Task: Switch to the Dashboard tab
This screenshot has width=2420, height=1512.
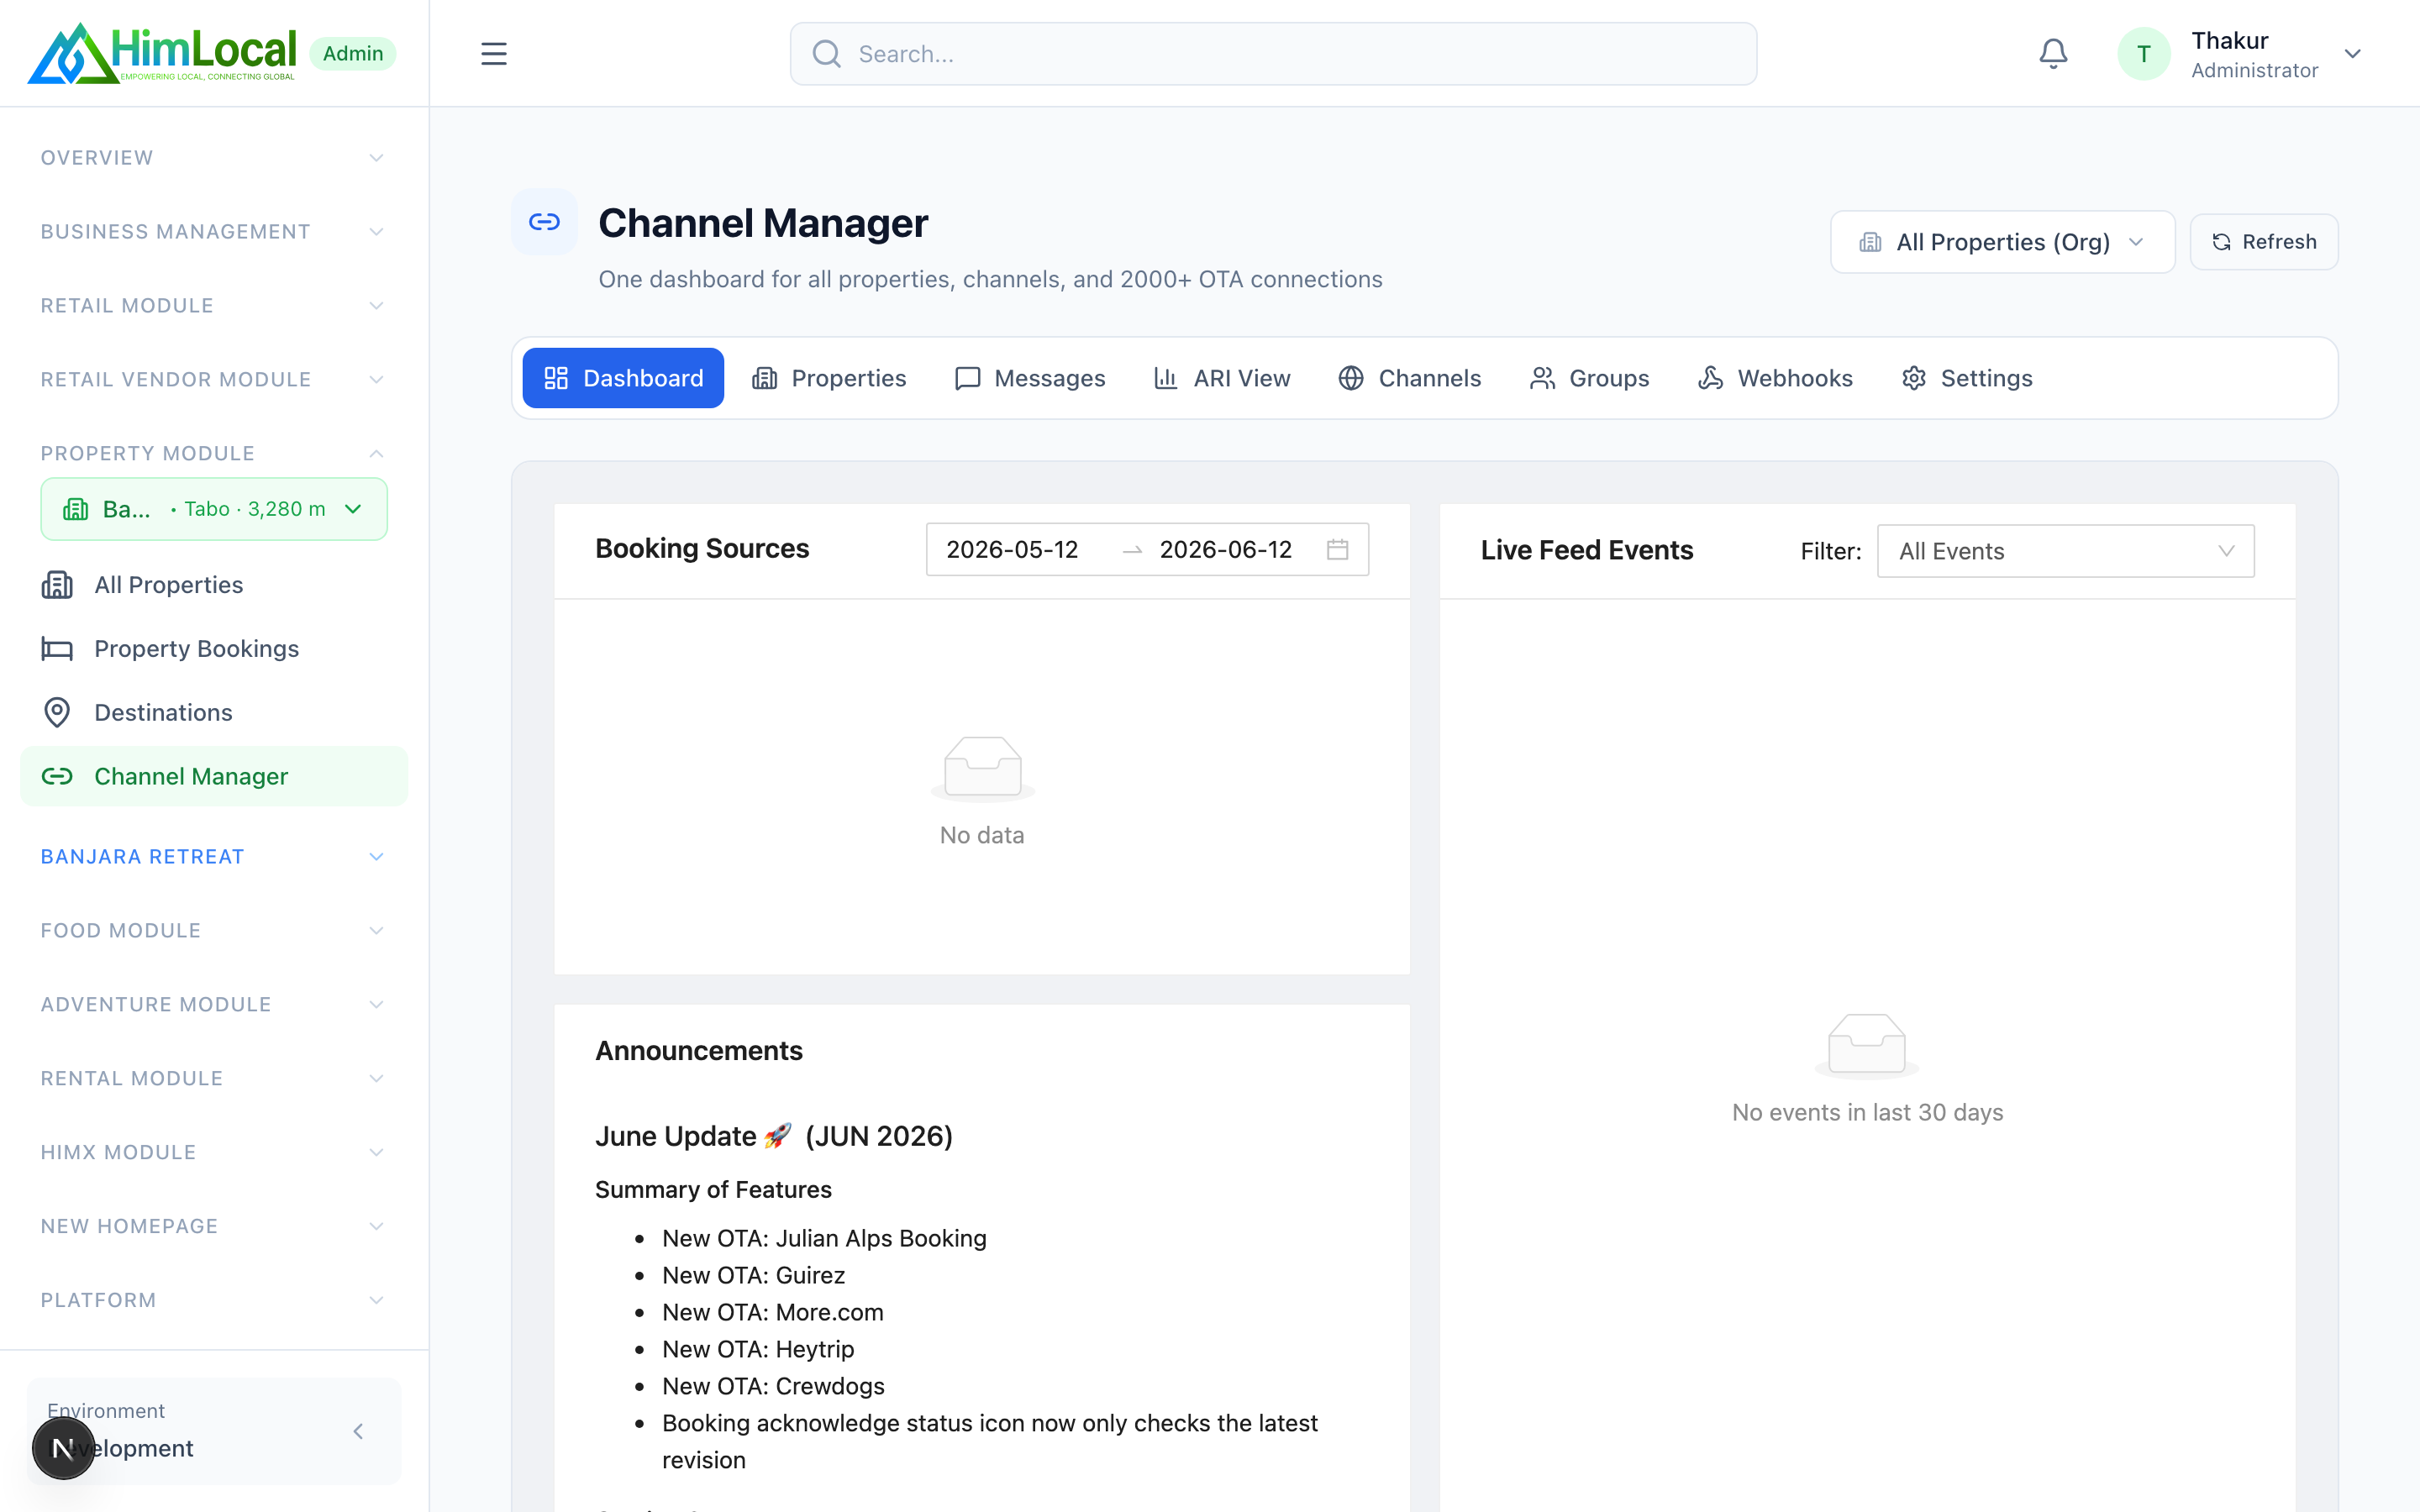Action: [623, 378]
